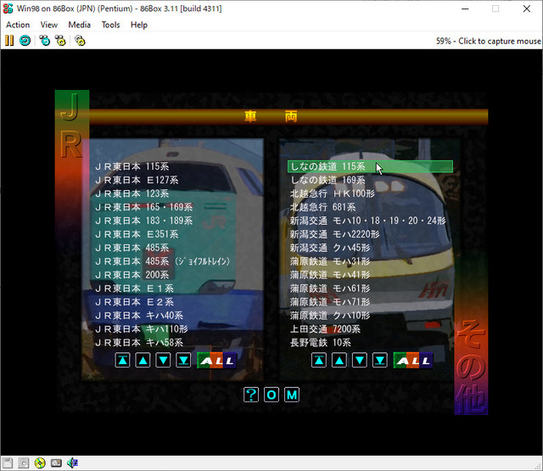
Task: Select ＪＲ東日本 Ｅ２系
Action: tap(134, 302)
